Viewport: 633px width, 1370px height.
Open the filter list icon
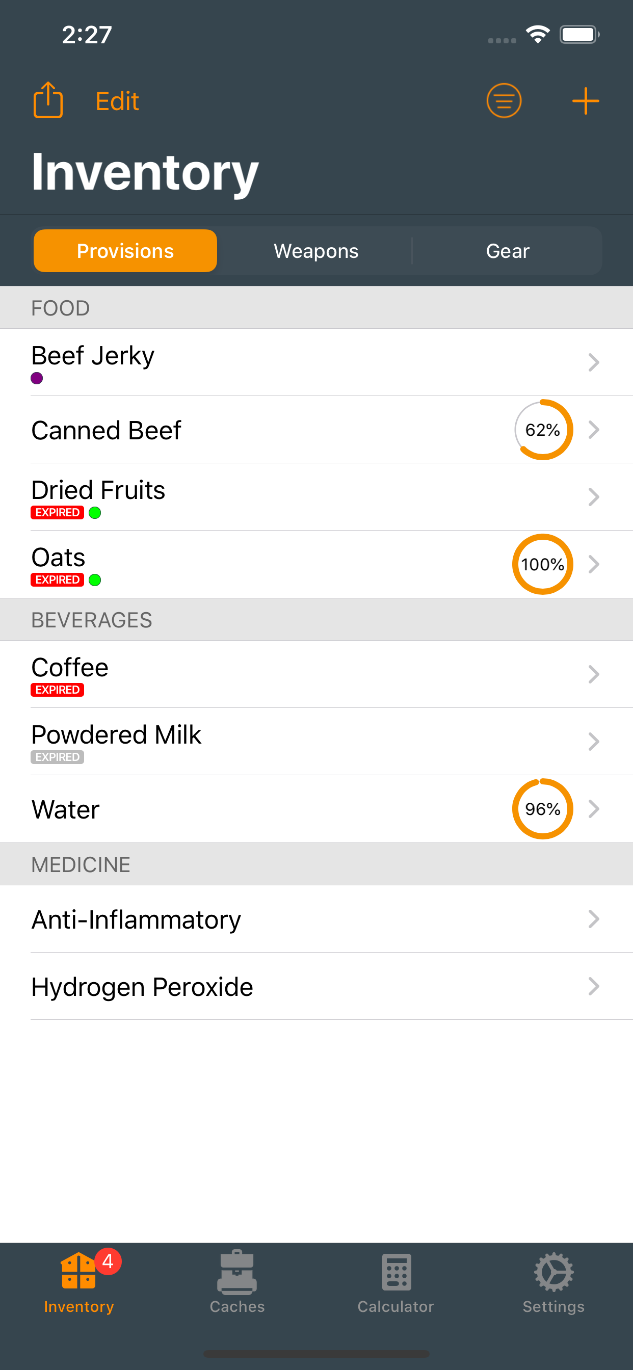(x=503, y=100)
